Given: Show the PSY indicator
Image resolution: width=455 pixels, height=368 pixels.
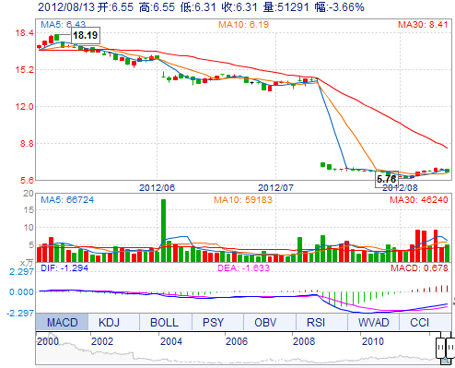Looking at the screenshot, I should [214, 322].
